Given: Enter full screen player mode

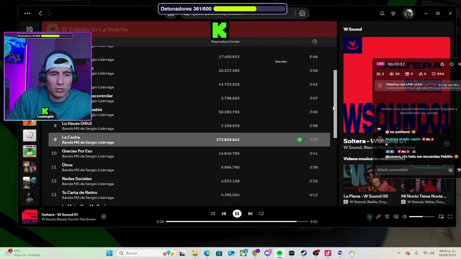Looking at the screenshot, I should coord(450,217).
